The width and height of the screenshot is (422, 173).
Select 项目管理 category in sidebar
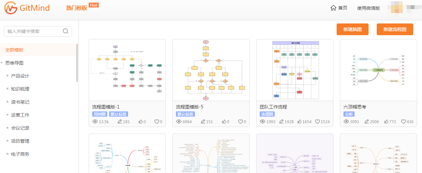20,141
